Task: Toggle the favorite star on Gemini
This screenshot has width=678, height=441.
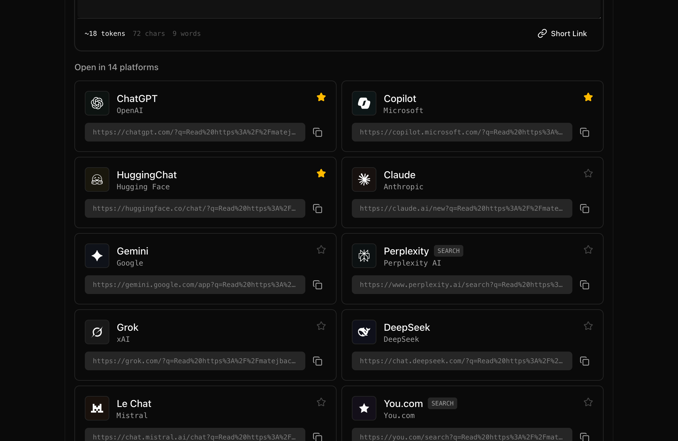Action: pyautogui.click(x=321, y=250)
